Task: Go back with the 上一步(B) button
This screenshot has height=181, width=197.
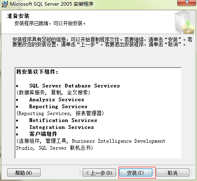Action: coord(99,172)
